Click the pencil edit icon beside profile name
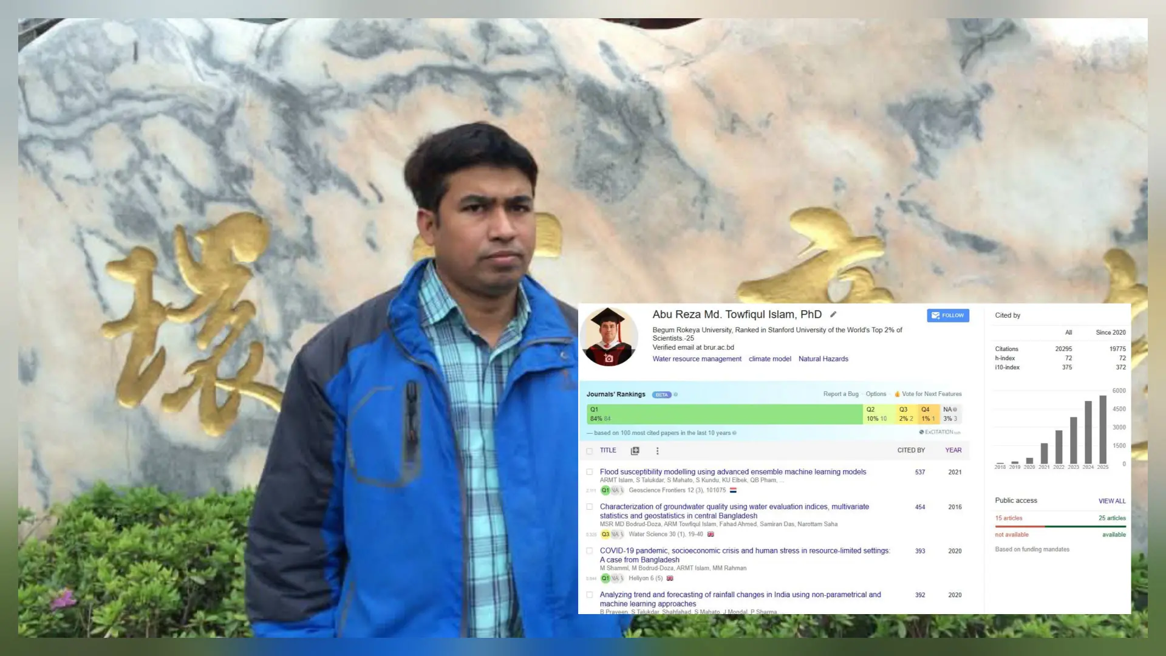The height and width of the screenshot is (656, 1166). [833, 315]
